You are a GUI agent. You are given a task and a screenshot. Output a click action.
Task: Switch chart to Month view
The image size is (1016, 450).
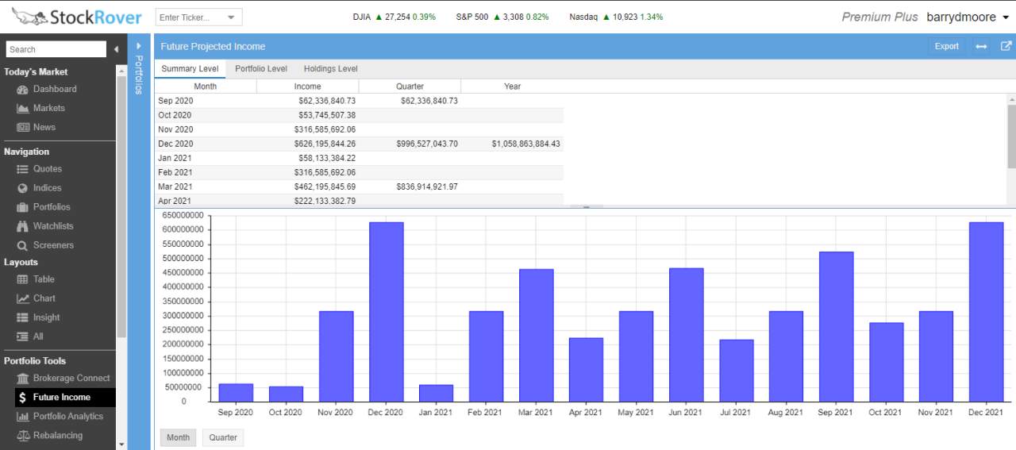coord(178,437)
